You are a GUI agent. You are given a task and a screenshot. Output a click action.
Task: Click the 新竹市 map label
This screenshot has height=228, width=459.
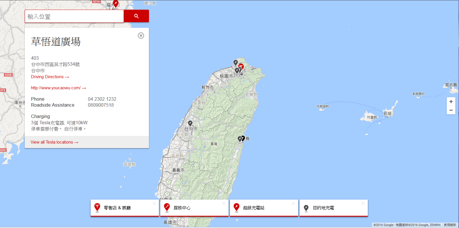[207, 87]
